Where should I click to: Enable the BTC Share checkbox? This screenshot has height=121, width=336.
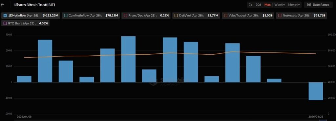(x=5, y=23)
